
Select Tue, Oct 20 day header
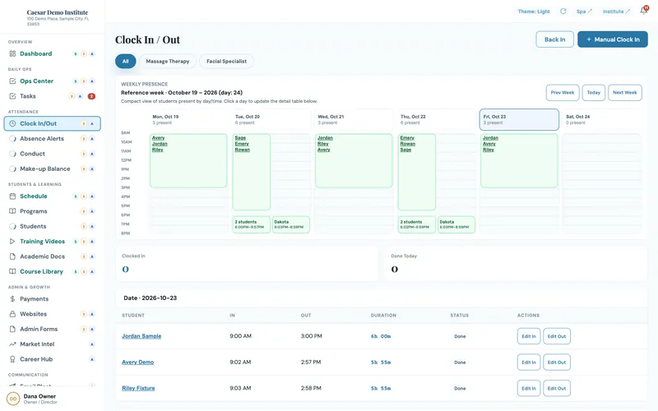[271, 119]
